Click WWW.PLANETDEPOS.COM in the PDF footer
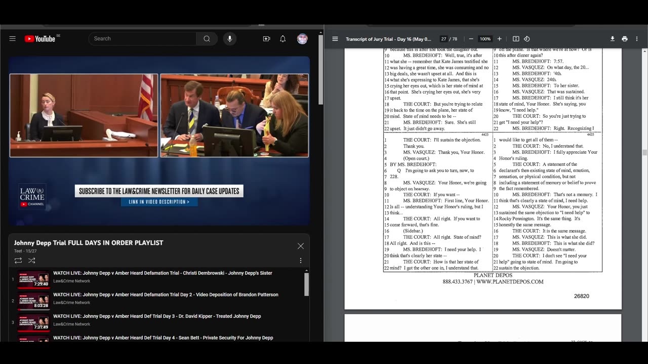Screen dimensions: 648x364 tap(510, 282)
